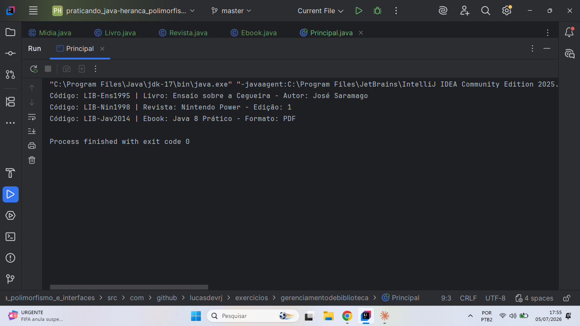Click breadcrumb lucasdevrj

pyautogui.click(x=206, y=298)
